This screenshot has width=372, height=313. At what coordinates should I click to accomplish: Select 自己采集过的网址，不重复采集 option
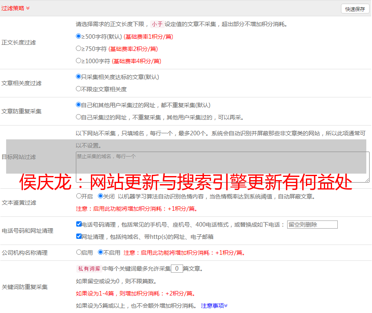(x=78, y=117)
